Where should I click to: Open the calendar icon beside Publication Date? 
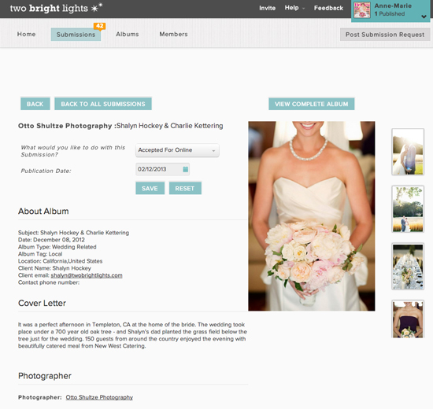[x=186, y=169]
